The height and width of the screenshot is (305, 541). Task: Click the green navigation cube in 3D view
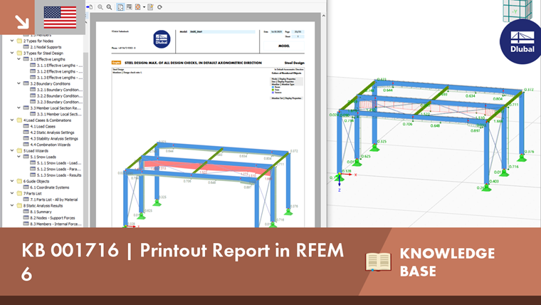coord(518,11)
